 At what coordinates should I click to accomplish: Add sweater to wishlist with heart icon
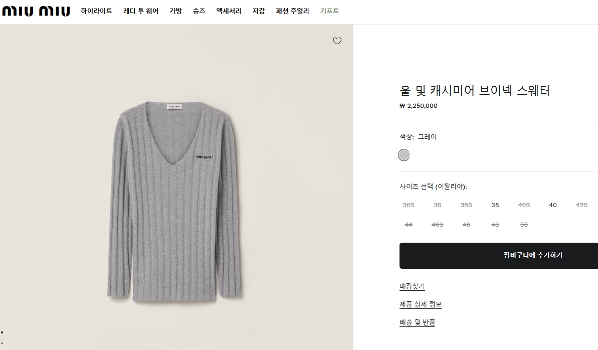337,41
